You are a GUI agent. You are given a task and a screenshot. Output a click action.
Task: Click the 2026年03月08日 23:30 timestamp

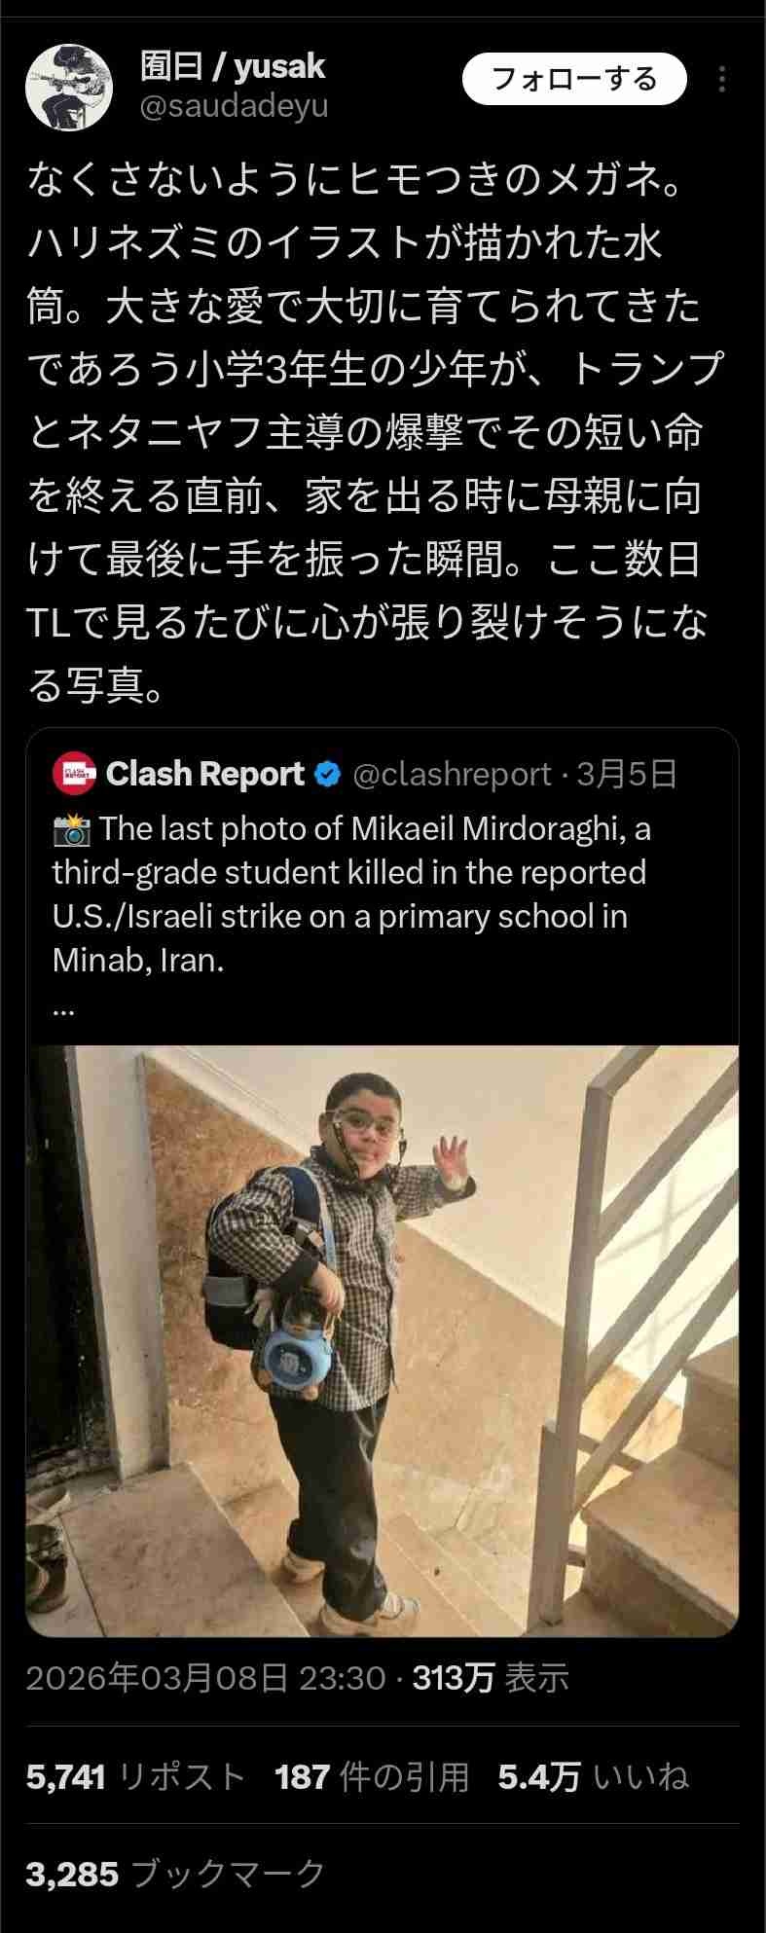click(x=205, y=1678)
